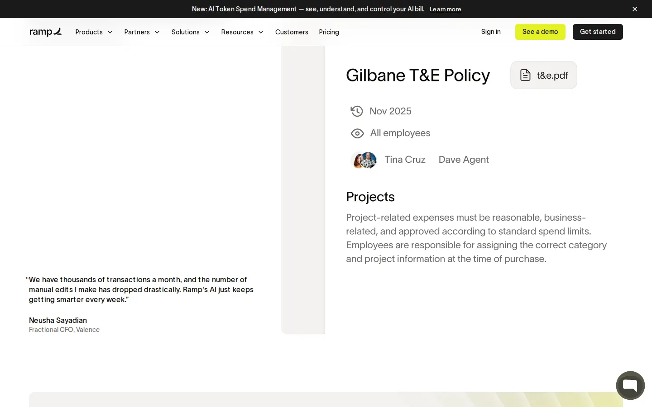652x407 pixels.
Task: Click the Gilbane T&E Policy heading
Action: coord(418,75)
